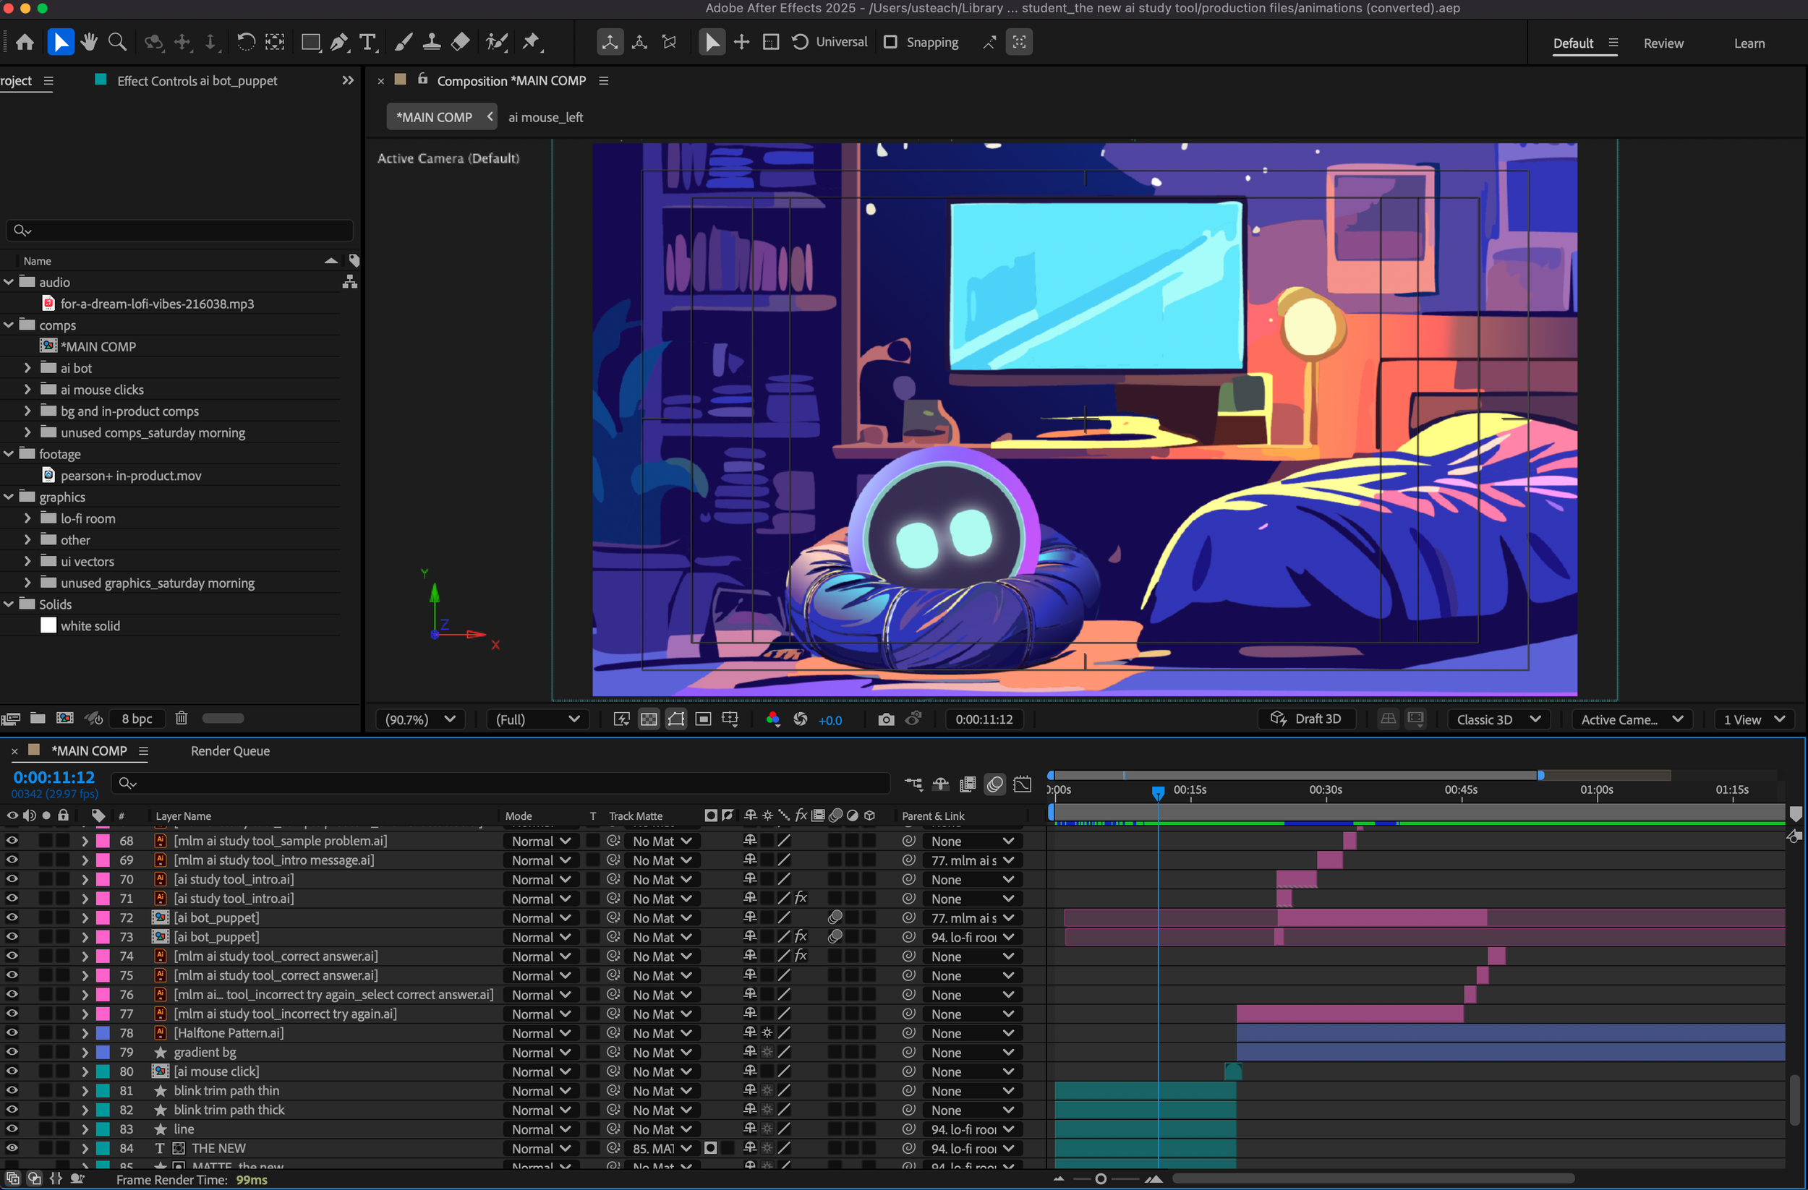Select the Brush tool
Viewport: 1808px width, 1190px height.
[404, 42]
